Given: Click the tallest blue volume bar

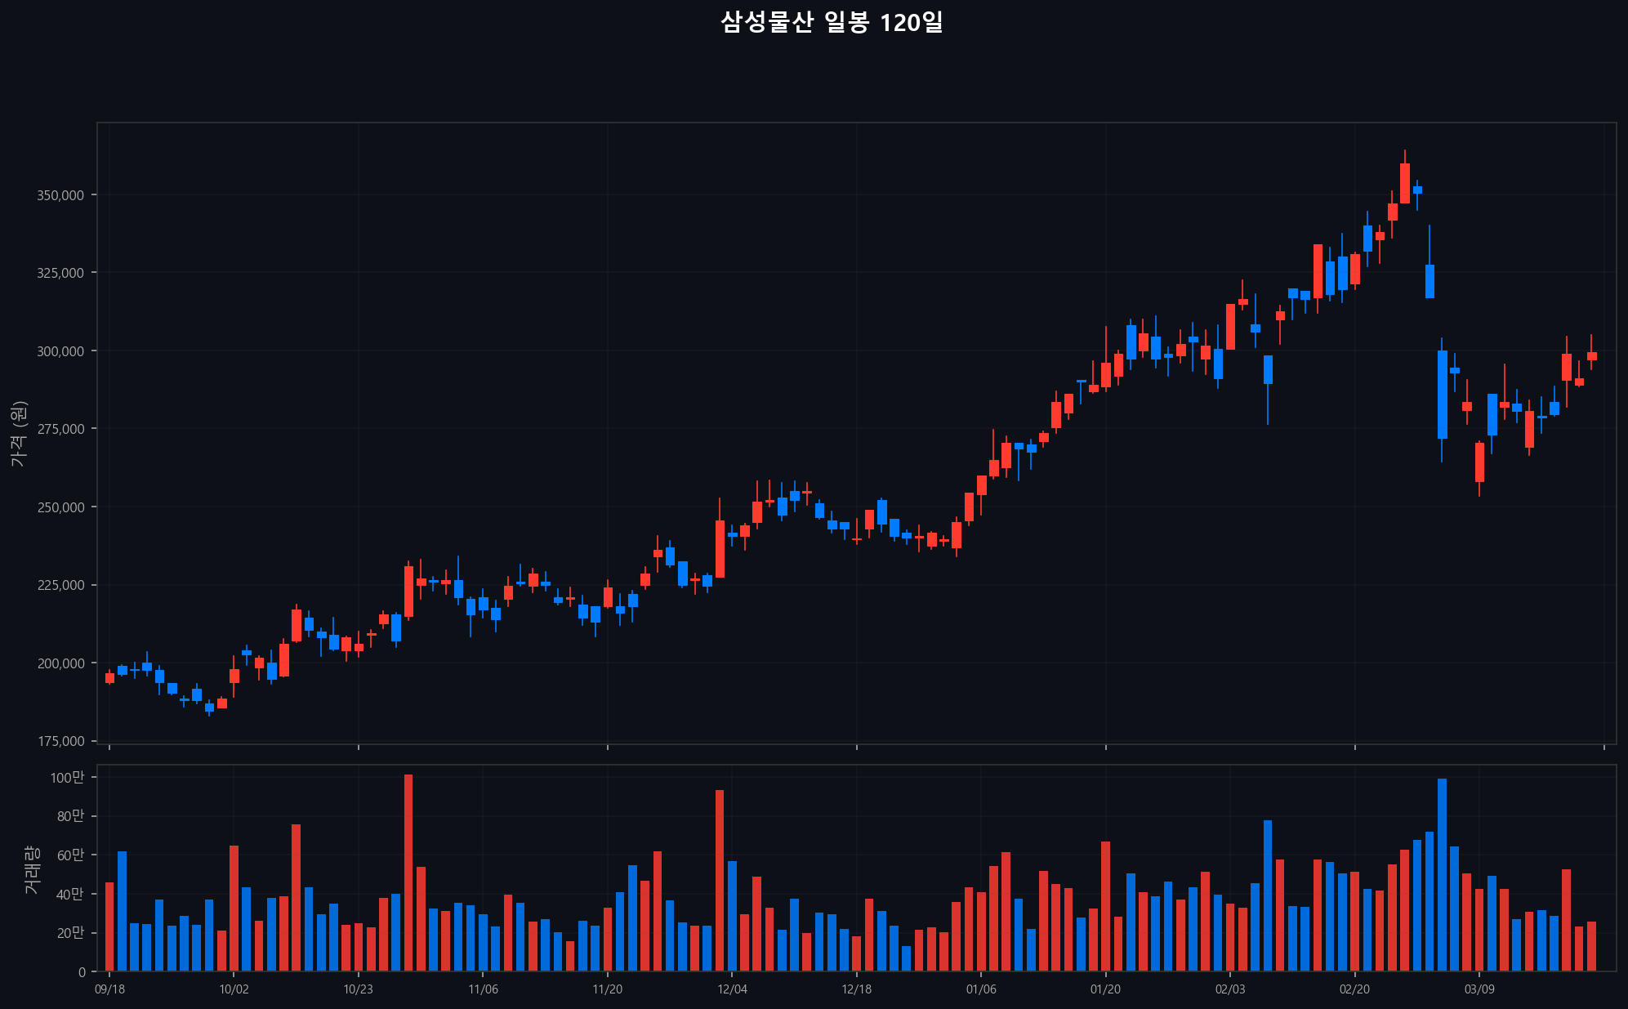Looking at the screenshot, I should point(1442,876).
